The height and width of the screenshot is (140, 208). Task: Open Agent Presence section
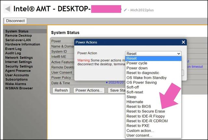click(18, 71)
